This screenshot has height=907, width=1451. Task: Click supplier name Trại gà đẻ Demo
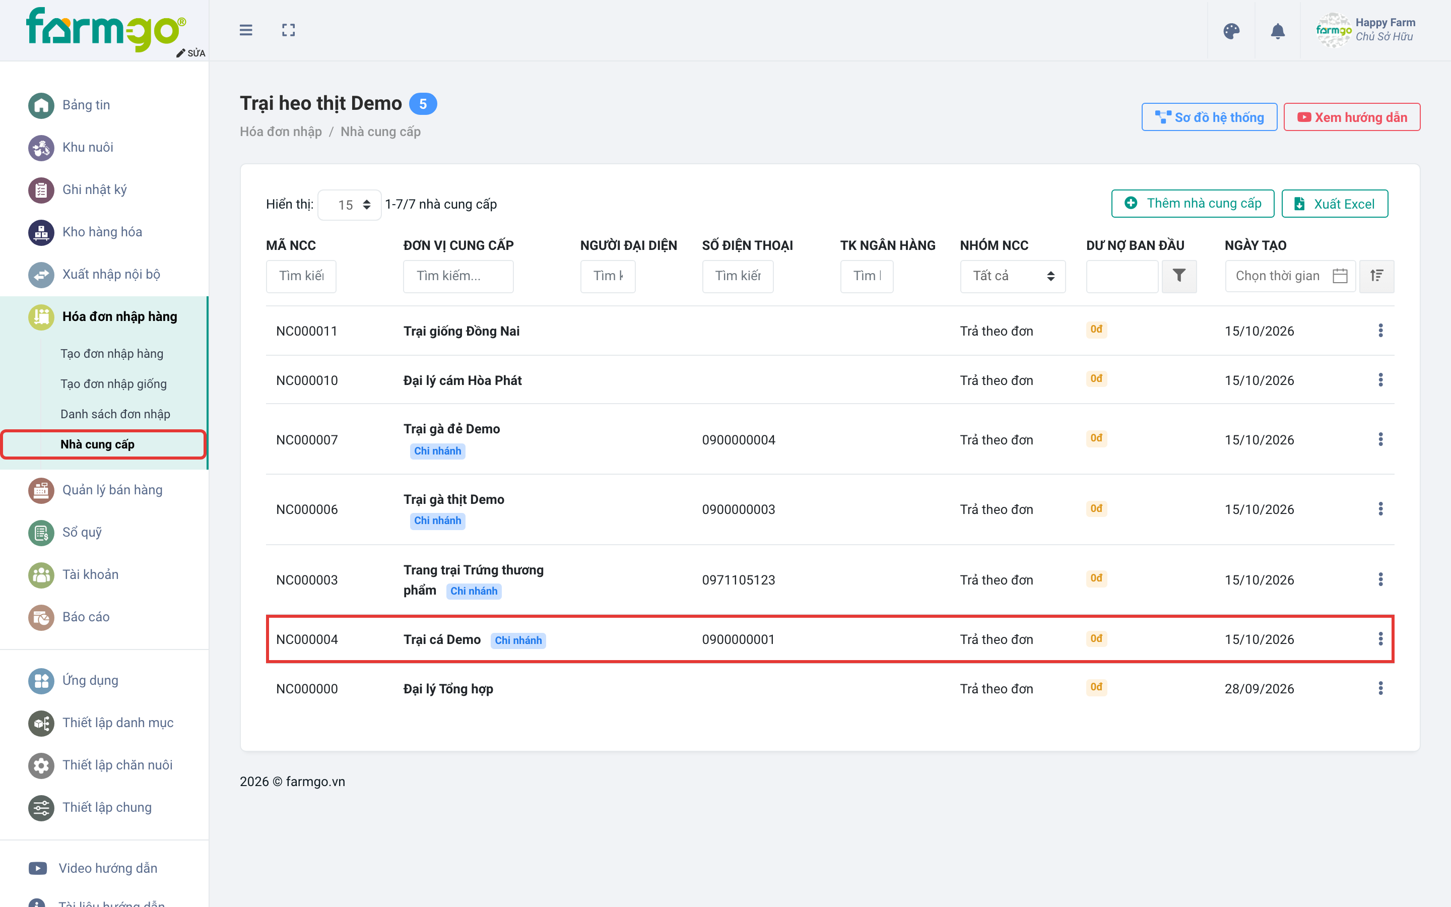click(451, 429)
